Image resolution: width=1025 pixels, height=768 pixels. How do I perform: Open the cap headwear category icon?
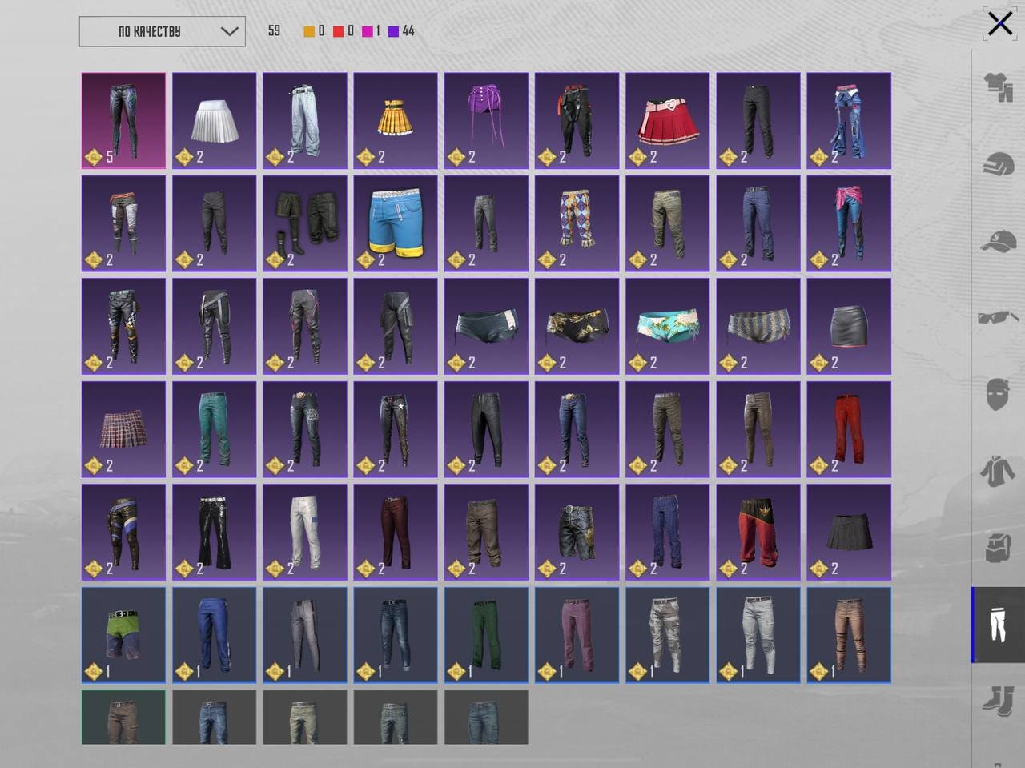[x=998, y=240]
